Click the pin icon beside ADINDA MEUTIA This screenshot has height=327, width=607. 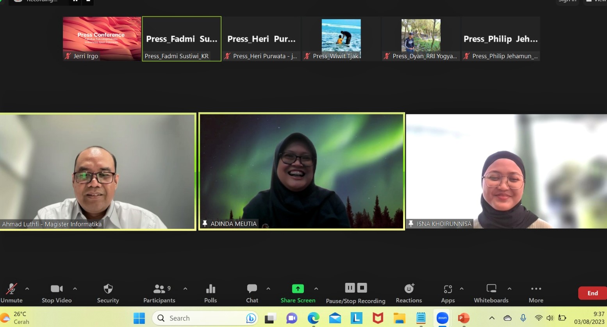[205, 223]
